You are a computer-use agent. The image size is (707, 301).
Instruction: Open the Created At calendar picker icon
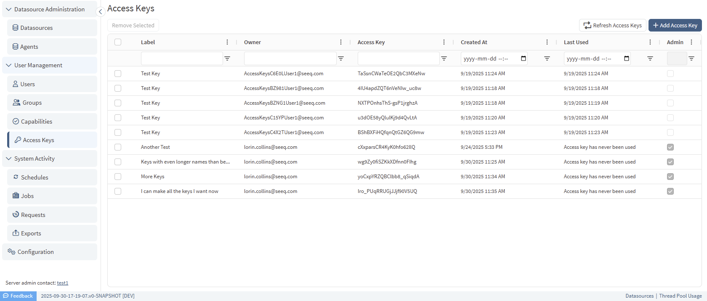524,58
